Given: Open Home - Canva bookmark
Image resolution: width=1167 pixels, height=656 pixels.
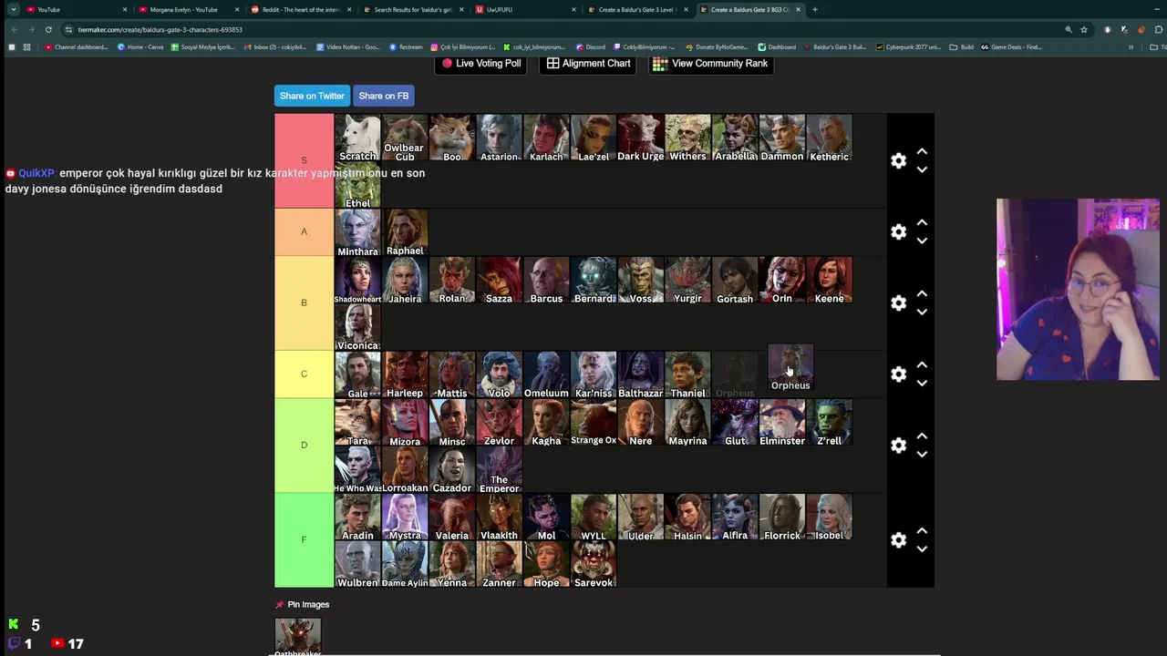Looking at the screenshot, I should click(x=140, y=46).
